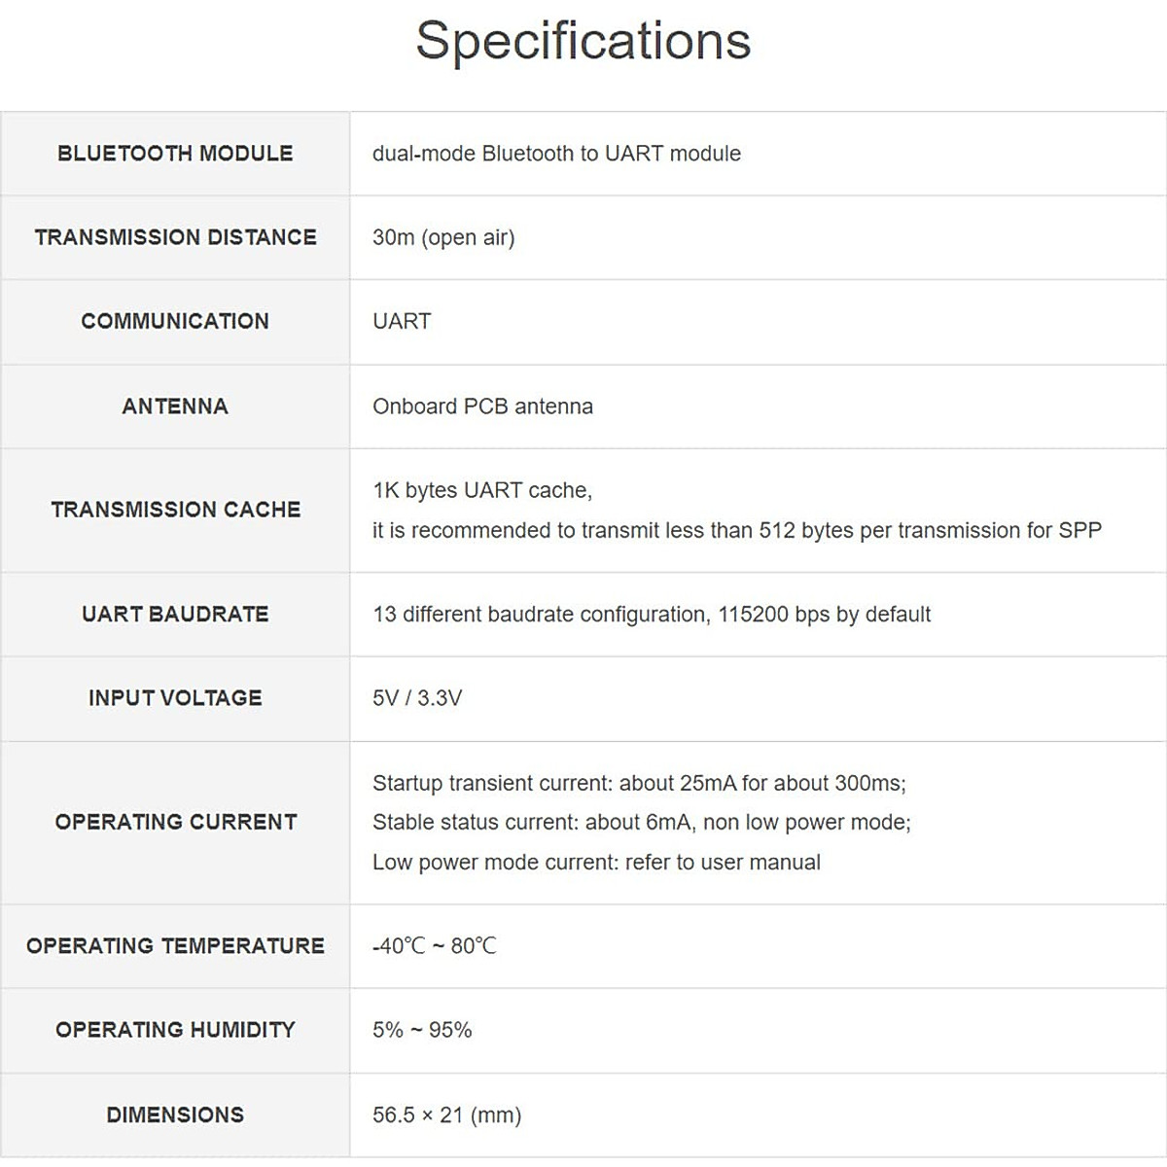This screenshot has width=1167, height=1167.
Task: Select the -40℃ ~ 80℃ temperature value
Action: (434, 946)
